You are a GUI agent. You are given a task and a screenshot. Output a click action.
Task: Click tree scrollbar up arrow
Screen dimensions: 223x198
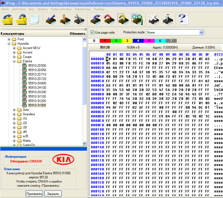(85, 39)
